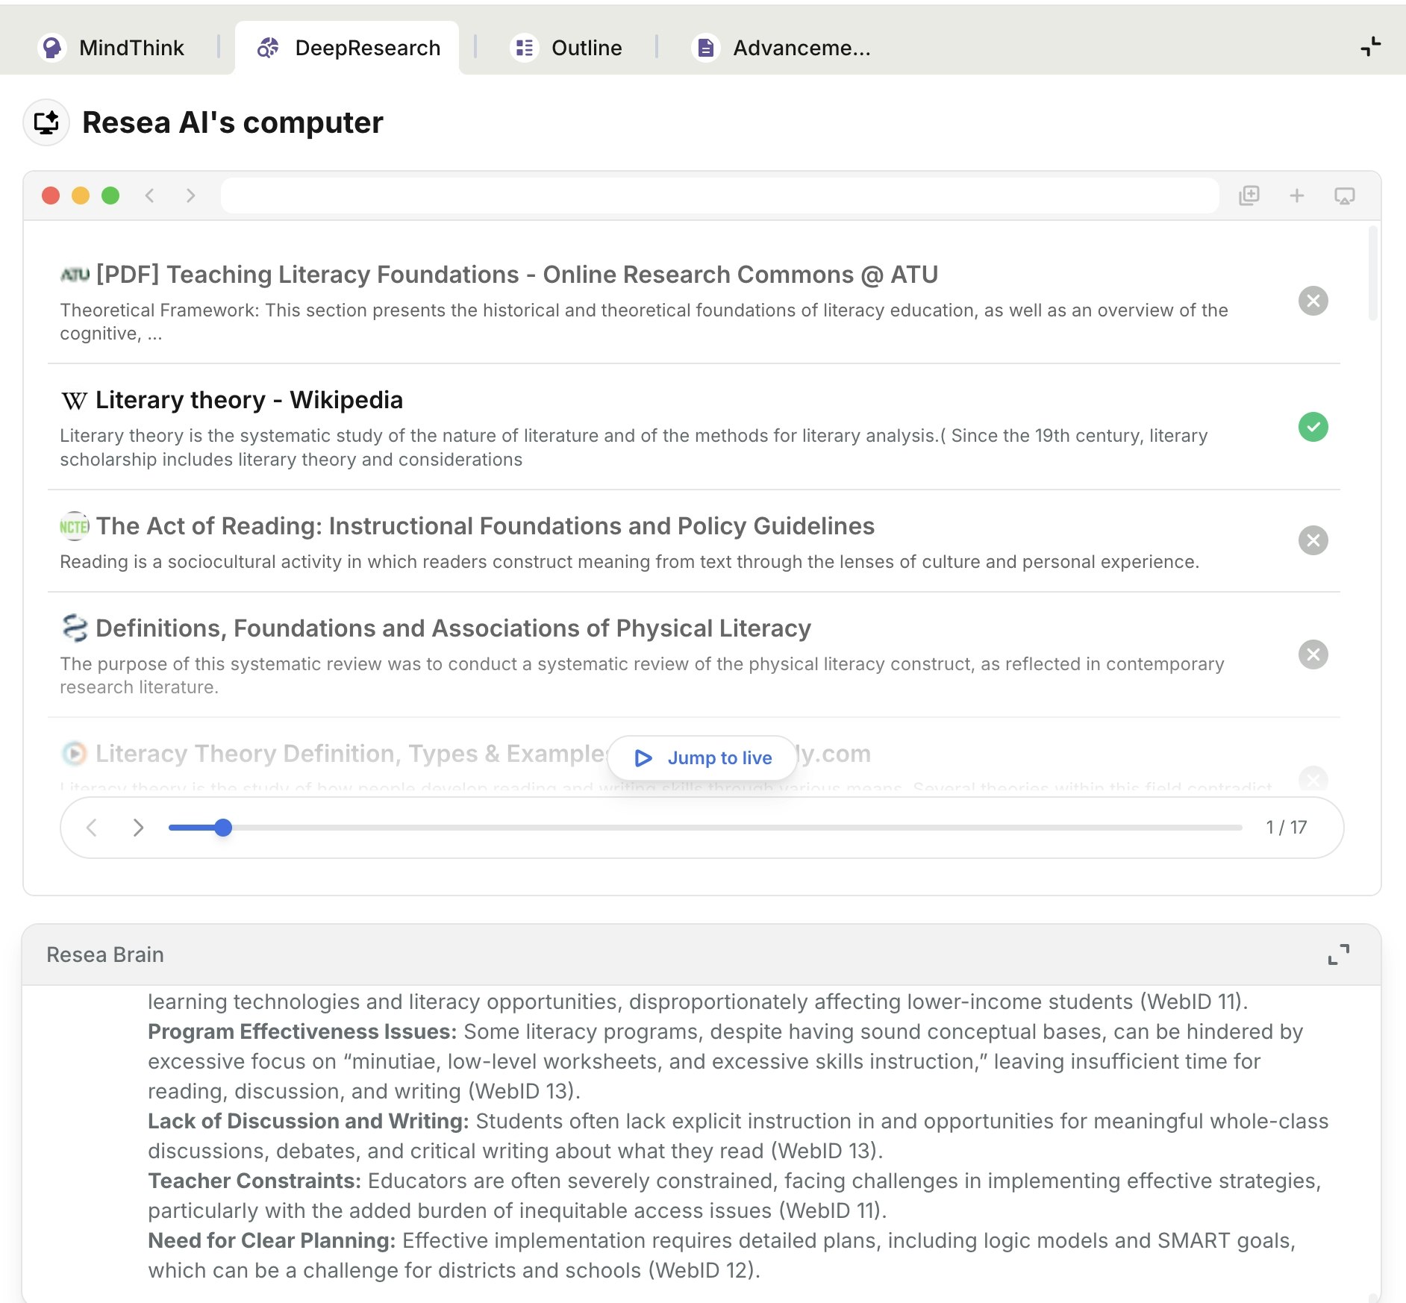1406x1303 pixels.
Task: Click the ATU favicon beside the PDF result
Action: [75, 275]
